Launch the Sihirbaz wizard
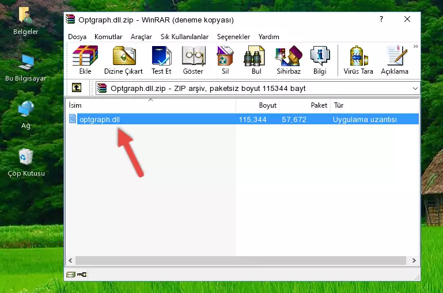 289,60
